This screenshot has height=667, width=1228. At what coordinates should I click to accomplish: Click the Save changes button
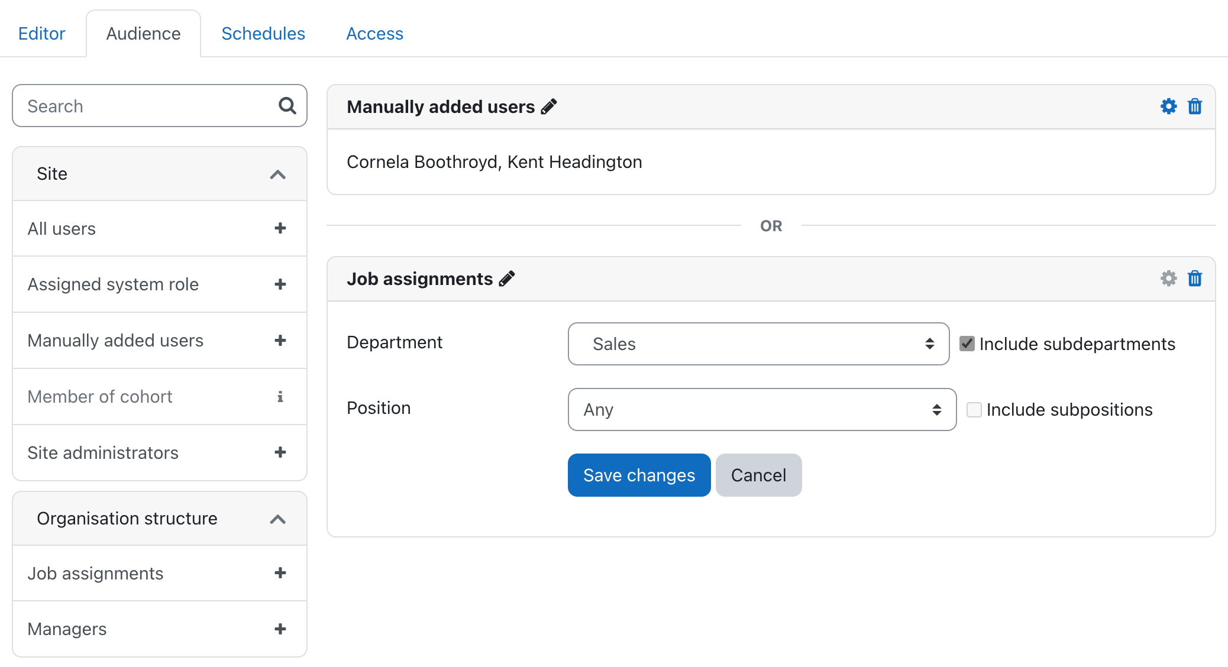click(x=639, y=475)
